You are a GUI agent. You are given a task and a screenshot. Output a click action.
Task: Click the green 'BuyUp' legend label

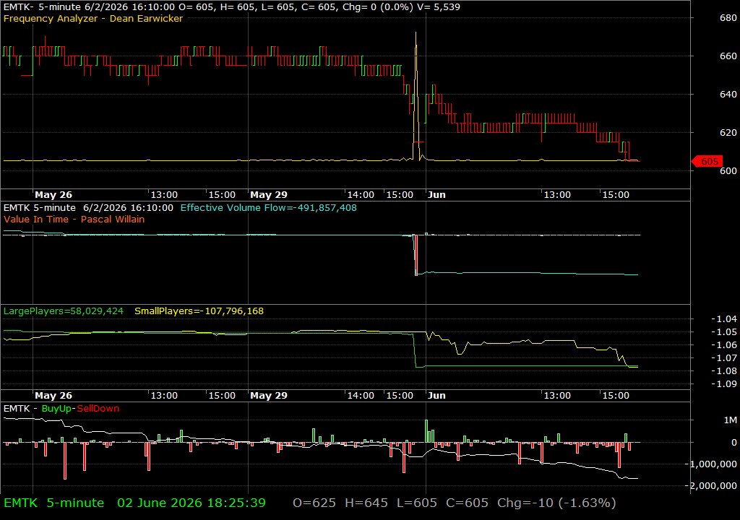pos(56,408)
